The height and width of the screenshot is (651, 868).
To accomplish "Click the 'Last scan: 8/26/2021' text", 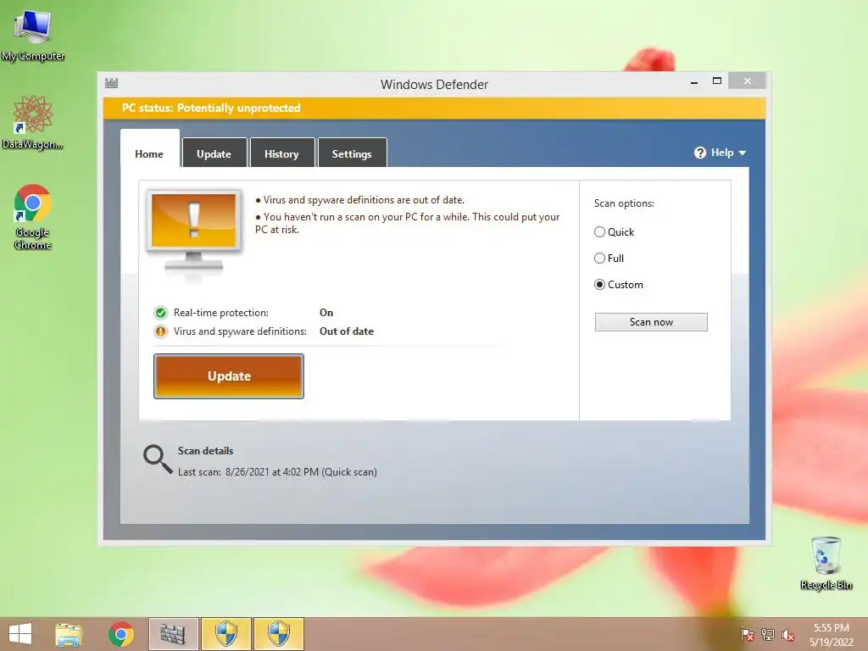I will (x=277, y=472).
